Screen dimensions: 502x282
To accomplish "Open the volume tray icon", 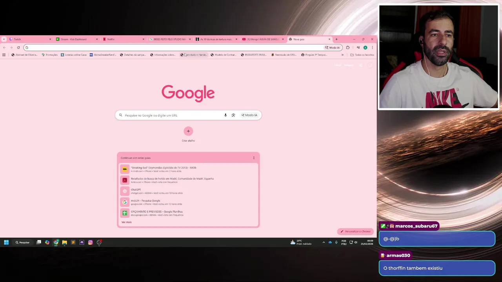I will click(x=356, y=242).
